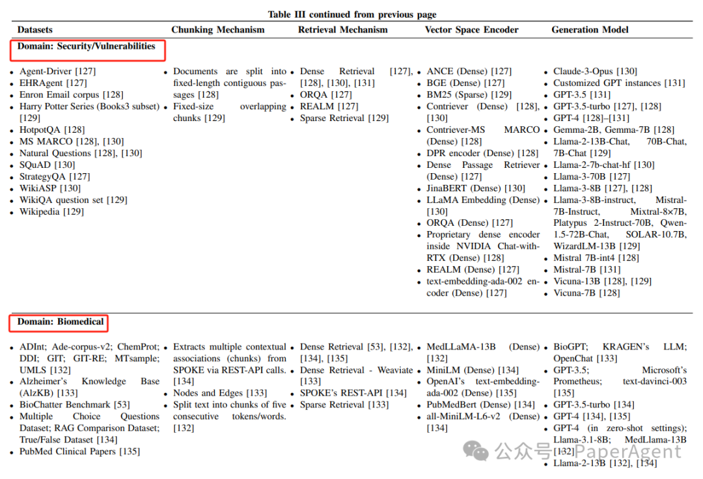Click the 'BGE (Dense) [127]' encoder entry

(x=465, y=83)
